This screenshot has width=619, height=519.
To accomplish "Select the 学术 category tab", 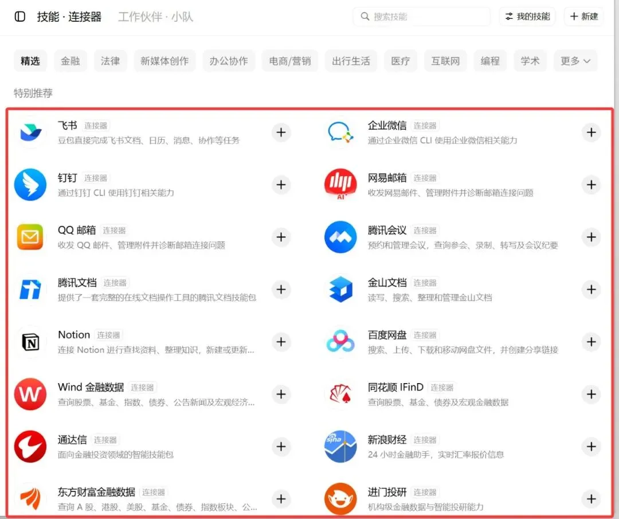I will coord(530,61).
